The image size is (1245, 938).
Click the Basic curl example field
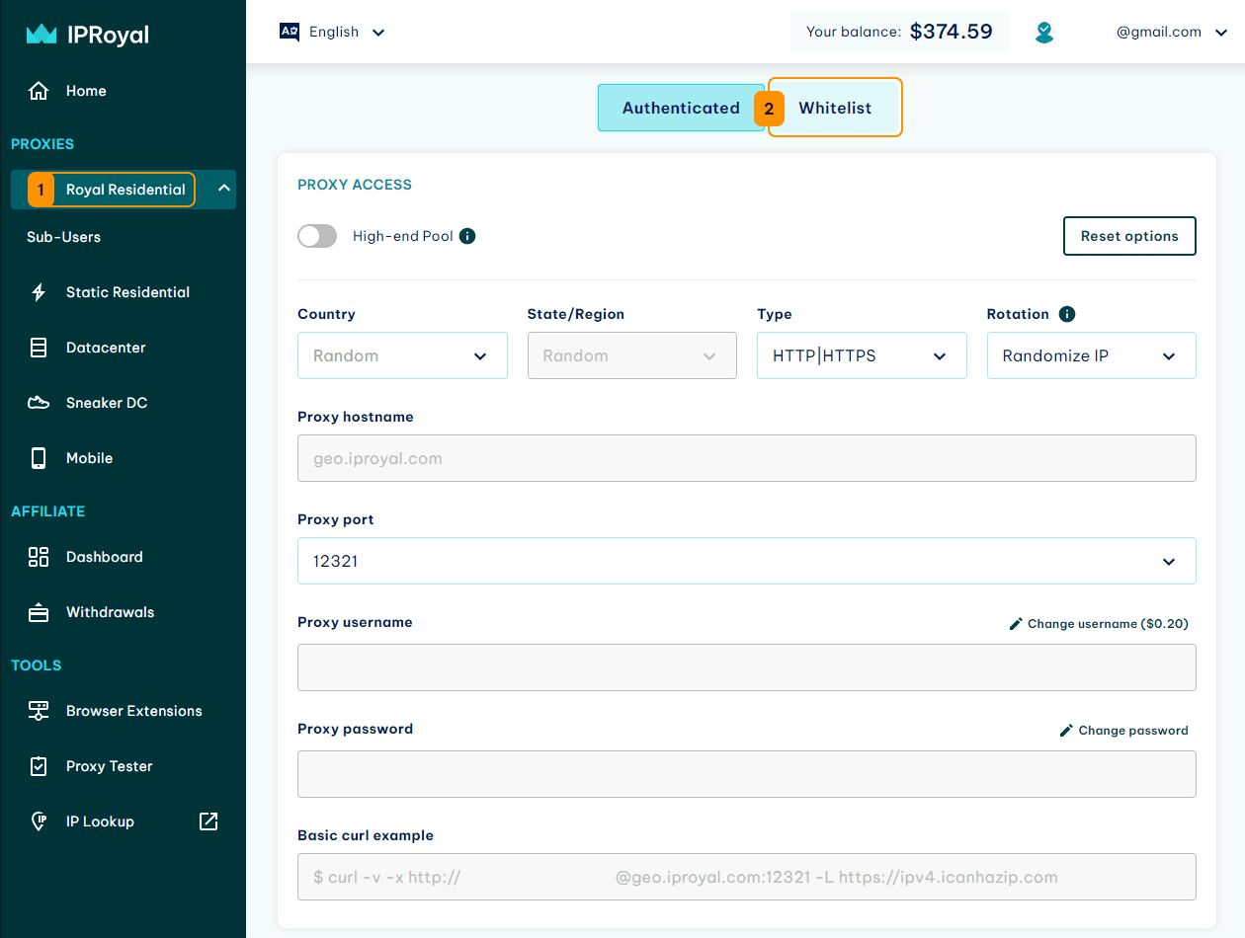pos(747,877)
